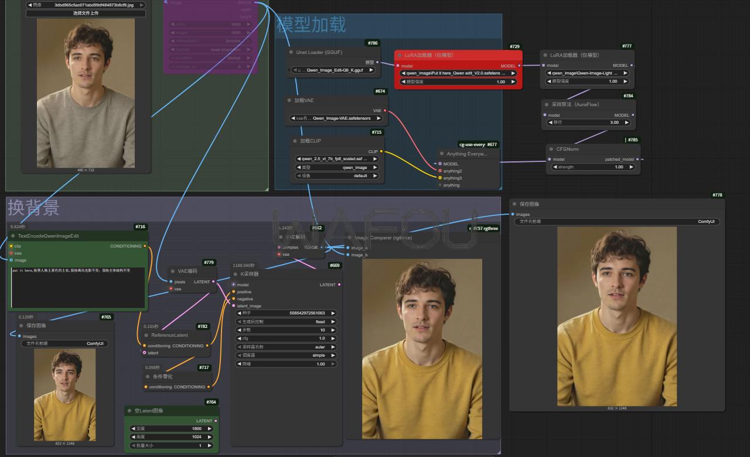
Task: Collapse the Anything Everywhere node via its dot
Action: tap(442, 154)
